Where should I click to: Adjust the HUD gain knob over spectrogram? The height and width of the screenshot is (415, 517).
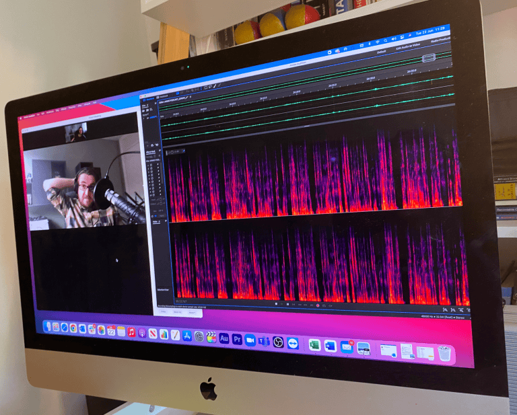(172, 153)
